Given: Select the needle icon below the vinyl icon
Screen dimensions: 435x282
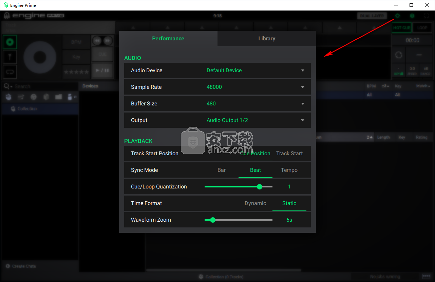Looking at the screenshot, I should (10, 57).
